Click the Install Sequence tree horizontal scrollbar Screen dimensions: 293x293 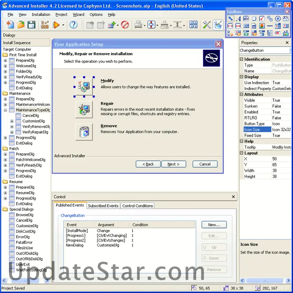[26, 281]
